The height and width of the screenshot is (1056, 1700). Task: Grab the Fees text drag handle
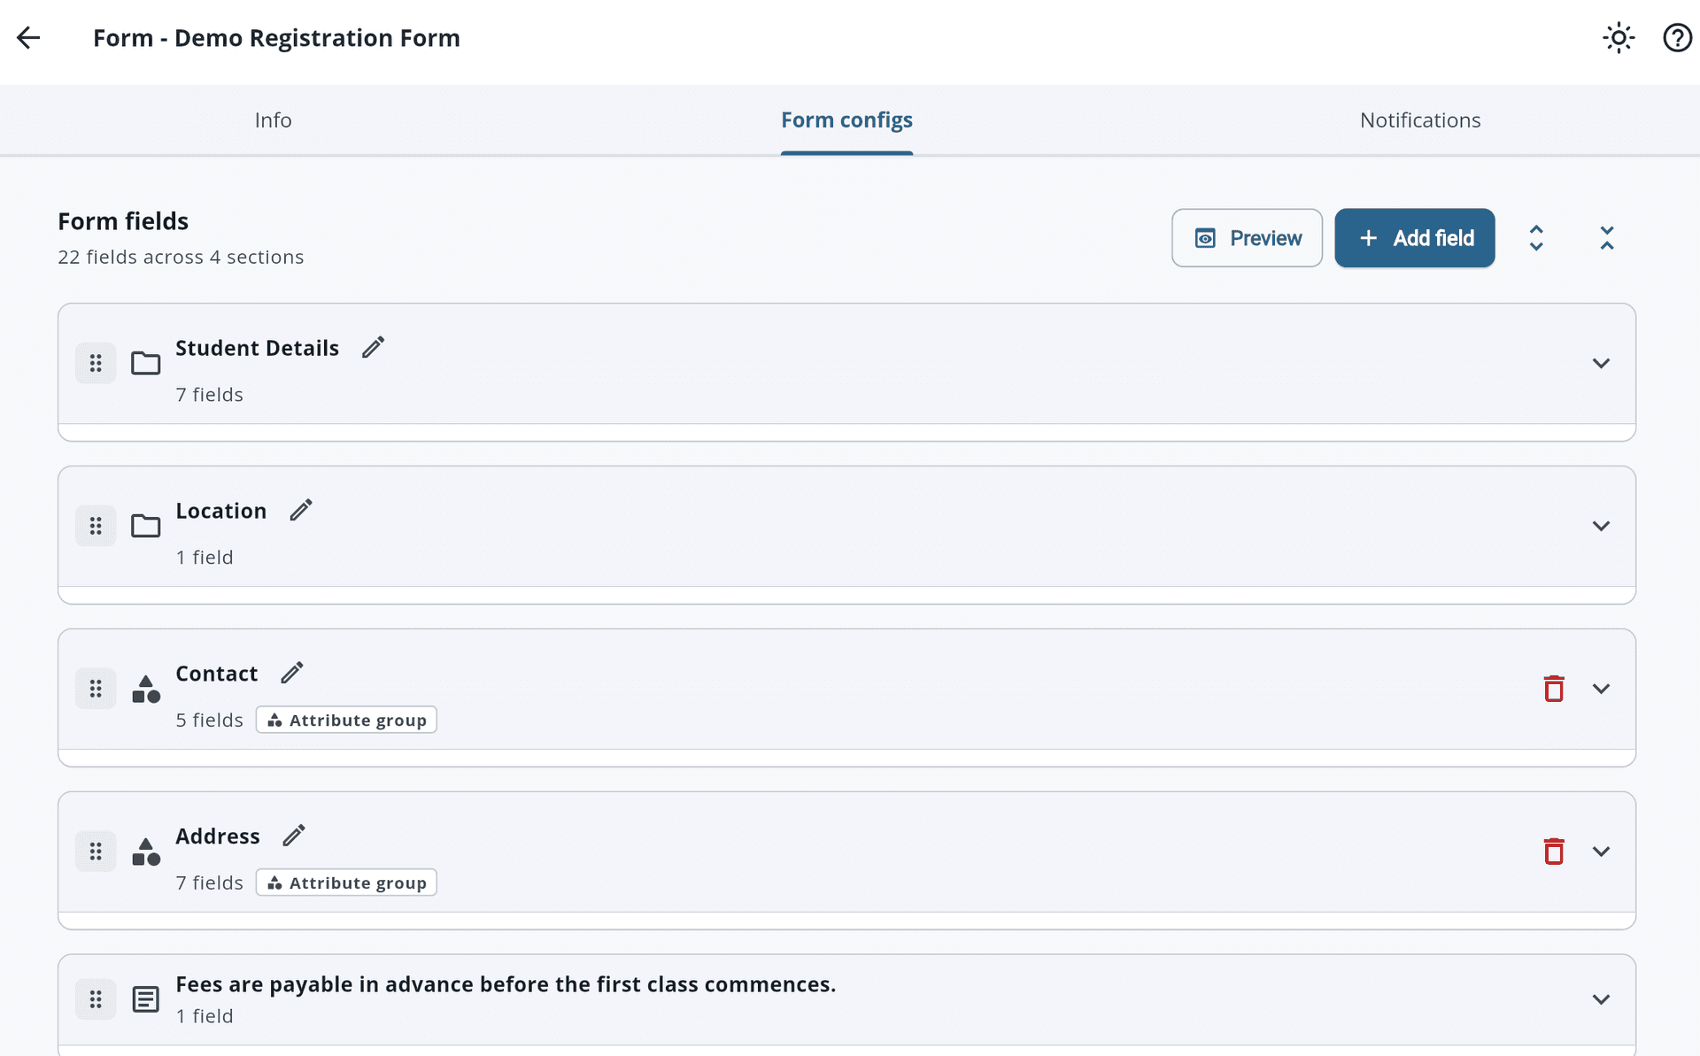tap(96, 999)
